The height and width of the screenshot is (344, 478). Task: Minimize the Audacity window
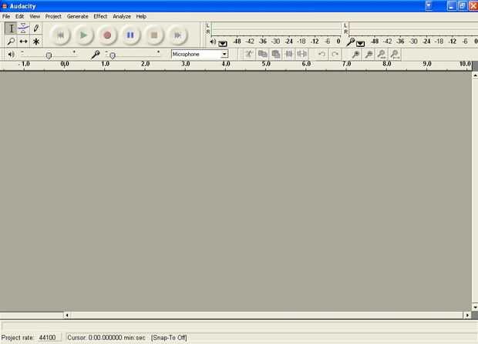click(x=452, y=6)
